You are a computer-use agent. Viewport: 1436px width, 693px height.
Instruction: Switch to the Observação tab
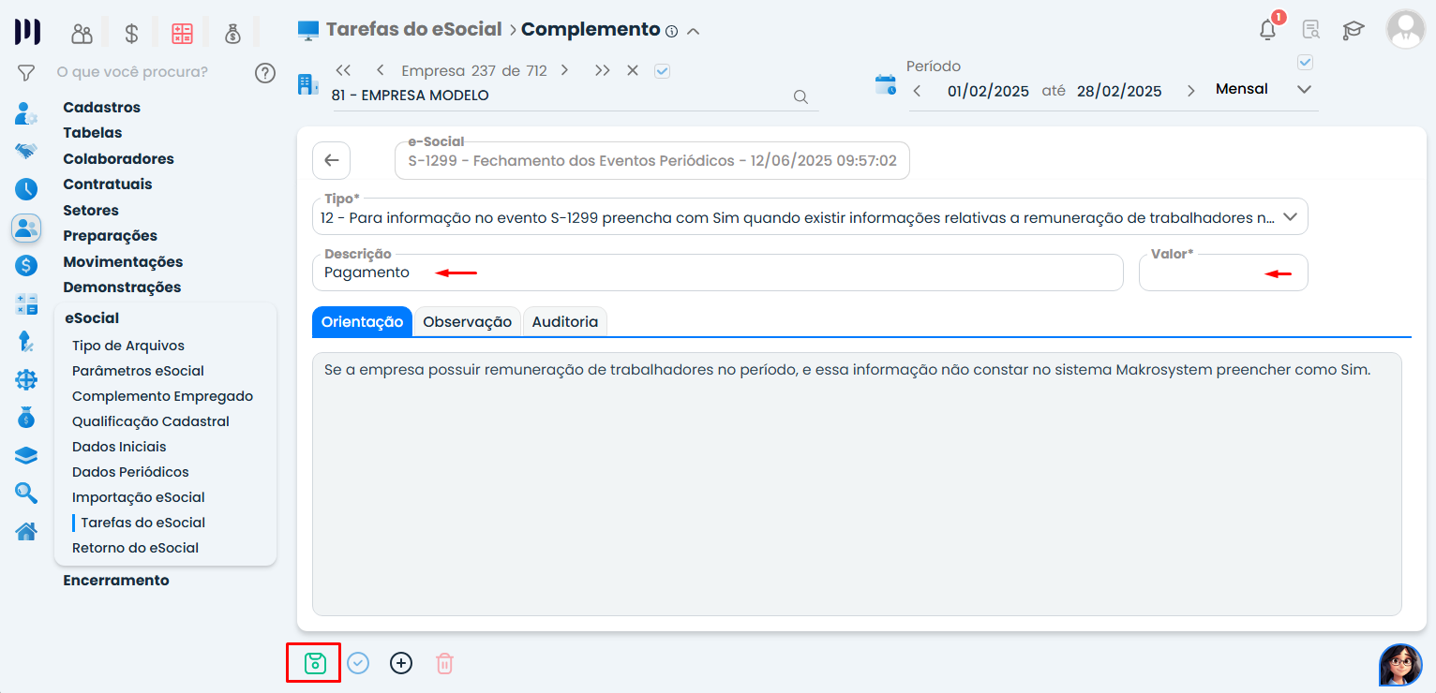tap(467, 321)
